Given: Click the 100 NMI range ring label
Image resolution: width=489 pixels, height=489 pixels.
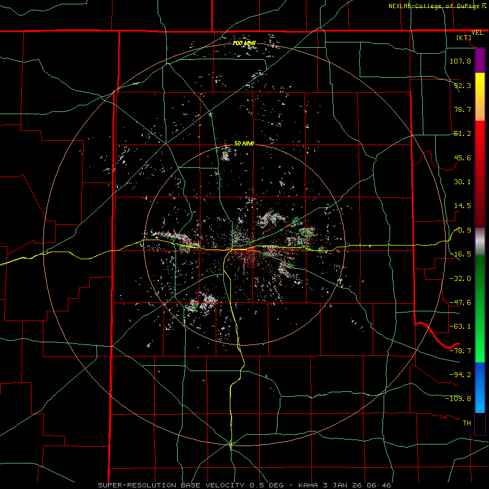Looking at the screenshot, I should tap(244, 43).
